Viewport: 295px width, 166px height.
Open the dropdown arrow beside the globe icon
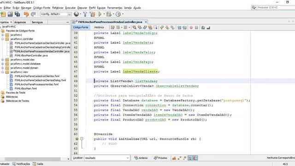(x=81, y=14)
